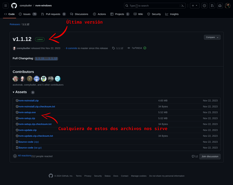Download nvm-noinstall.zip asset

pyautogui.click(x=28, y=100)
